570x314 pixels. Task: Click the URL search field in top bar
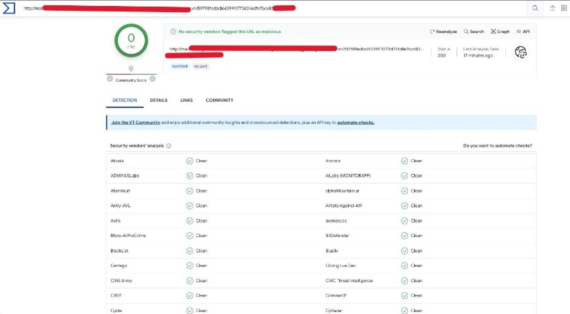coord(272,8)
